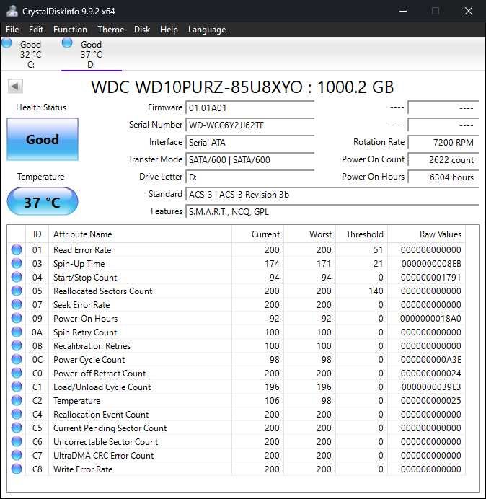This screenshot has height=499, width=486.
Task: Click the Firmware field 01.01A01
Action: (x=250, y=108)
